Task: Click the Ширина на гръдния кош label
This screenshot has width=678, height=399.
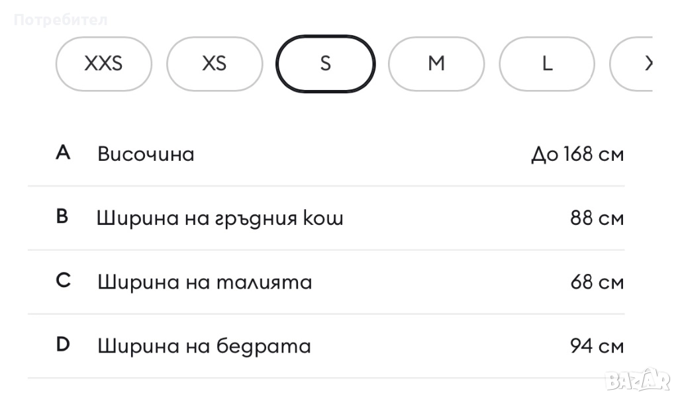Action: (x=220, y=218)
